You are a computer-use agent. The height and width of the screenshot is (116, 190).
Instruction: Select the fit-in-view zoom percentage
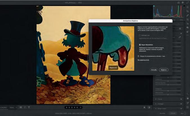(4, 107)
